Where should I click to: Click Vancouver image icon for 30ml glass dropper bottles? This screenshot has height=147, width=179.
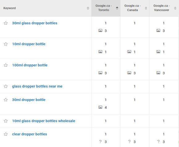pyautogui.click(x=158, y=30)
